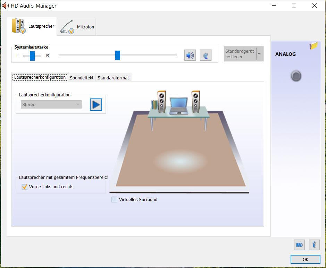The height and width of the screenshot is (268, 326).
Task: Open the Stereo configuration dropdown
Action: click(51, 104)
